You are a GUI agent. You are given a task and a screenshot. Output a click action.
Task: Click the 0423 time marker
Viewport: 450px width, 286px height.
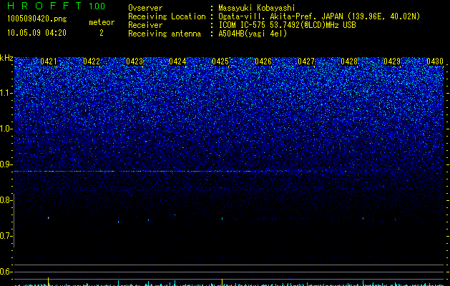coord(134,61)
